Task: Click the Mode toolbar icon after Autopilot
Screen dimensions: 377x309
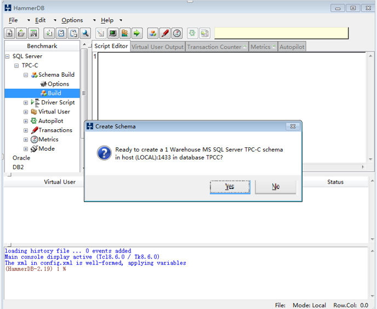Action: point(204,33)
